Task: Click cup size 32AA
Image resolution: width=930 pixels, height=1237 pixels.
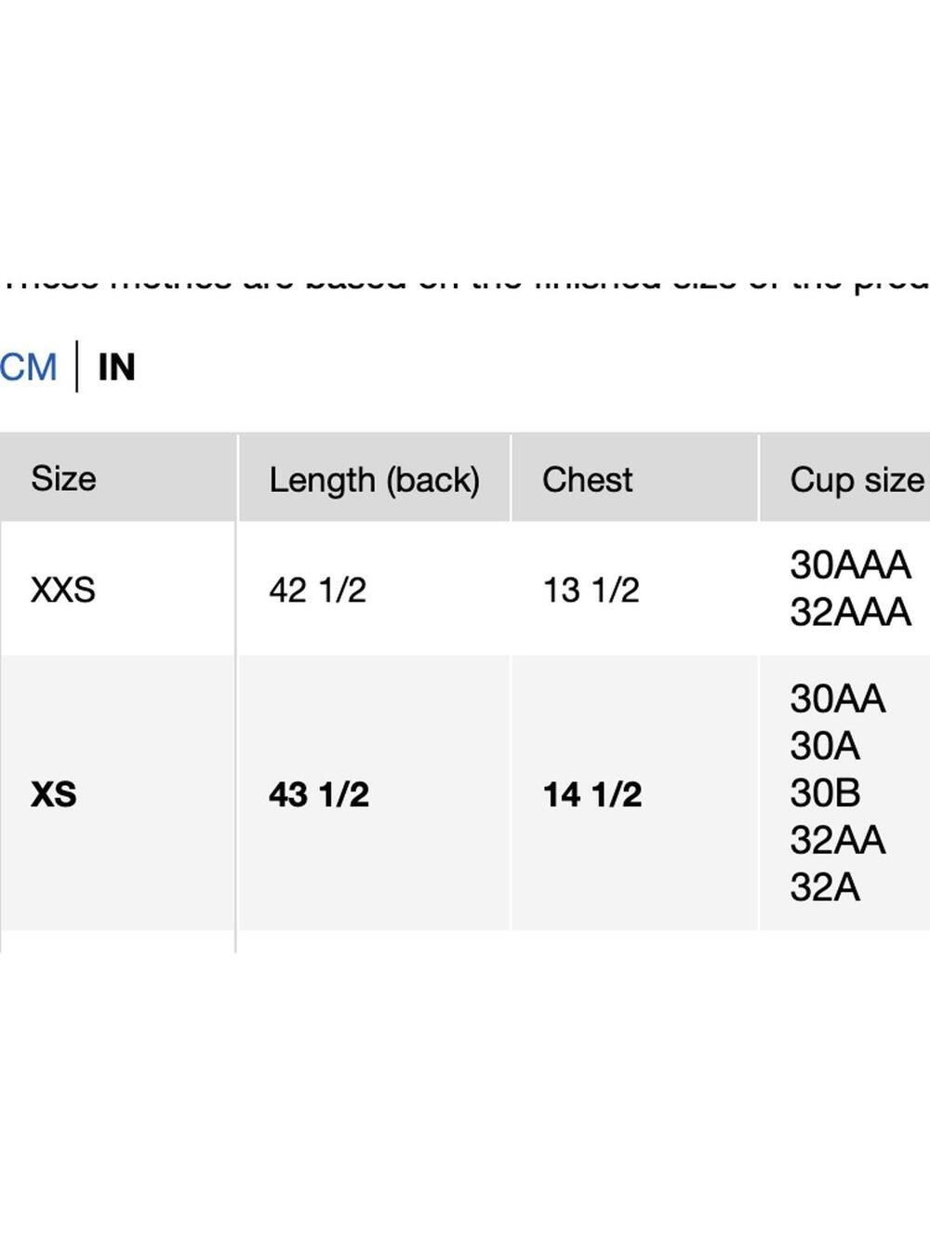Action: click(x=837, y=841)
